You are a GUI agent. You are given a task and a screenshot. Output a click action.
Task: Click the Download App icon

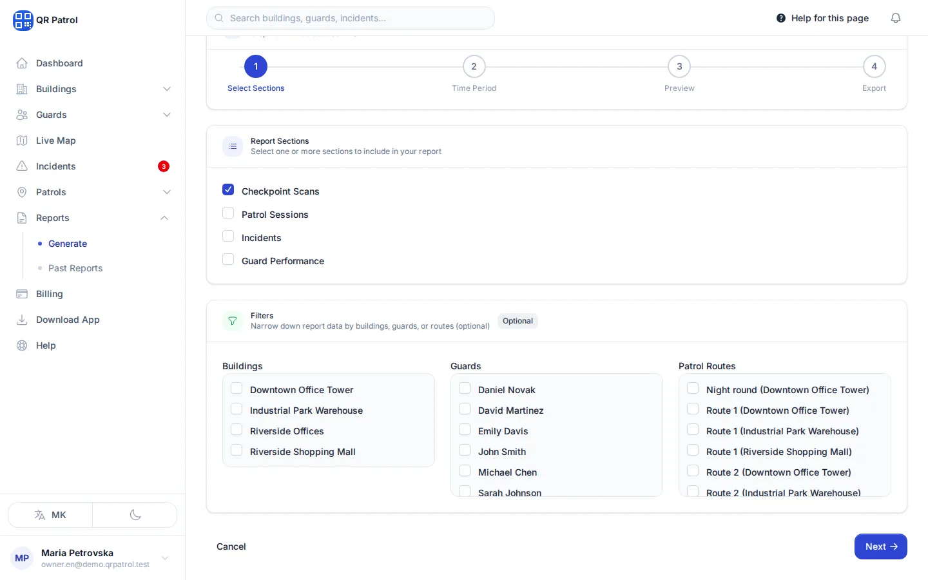coord(22,320)
